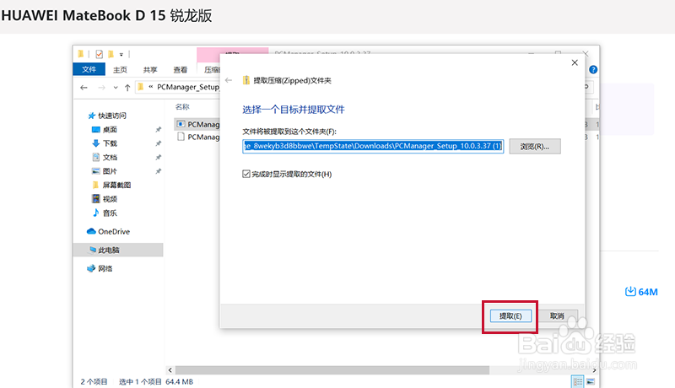Viewport: 675px width, 388px height.
Task: Close the extract zipped folder dialog
Action: (575, 62)
